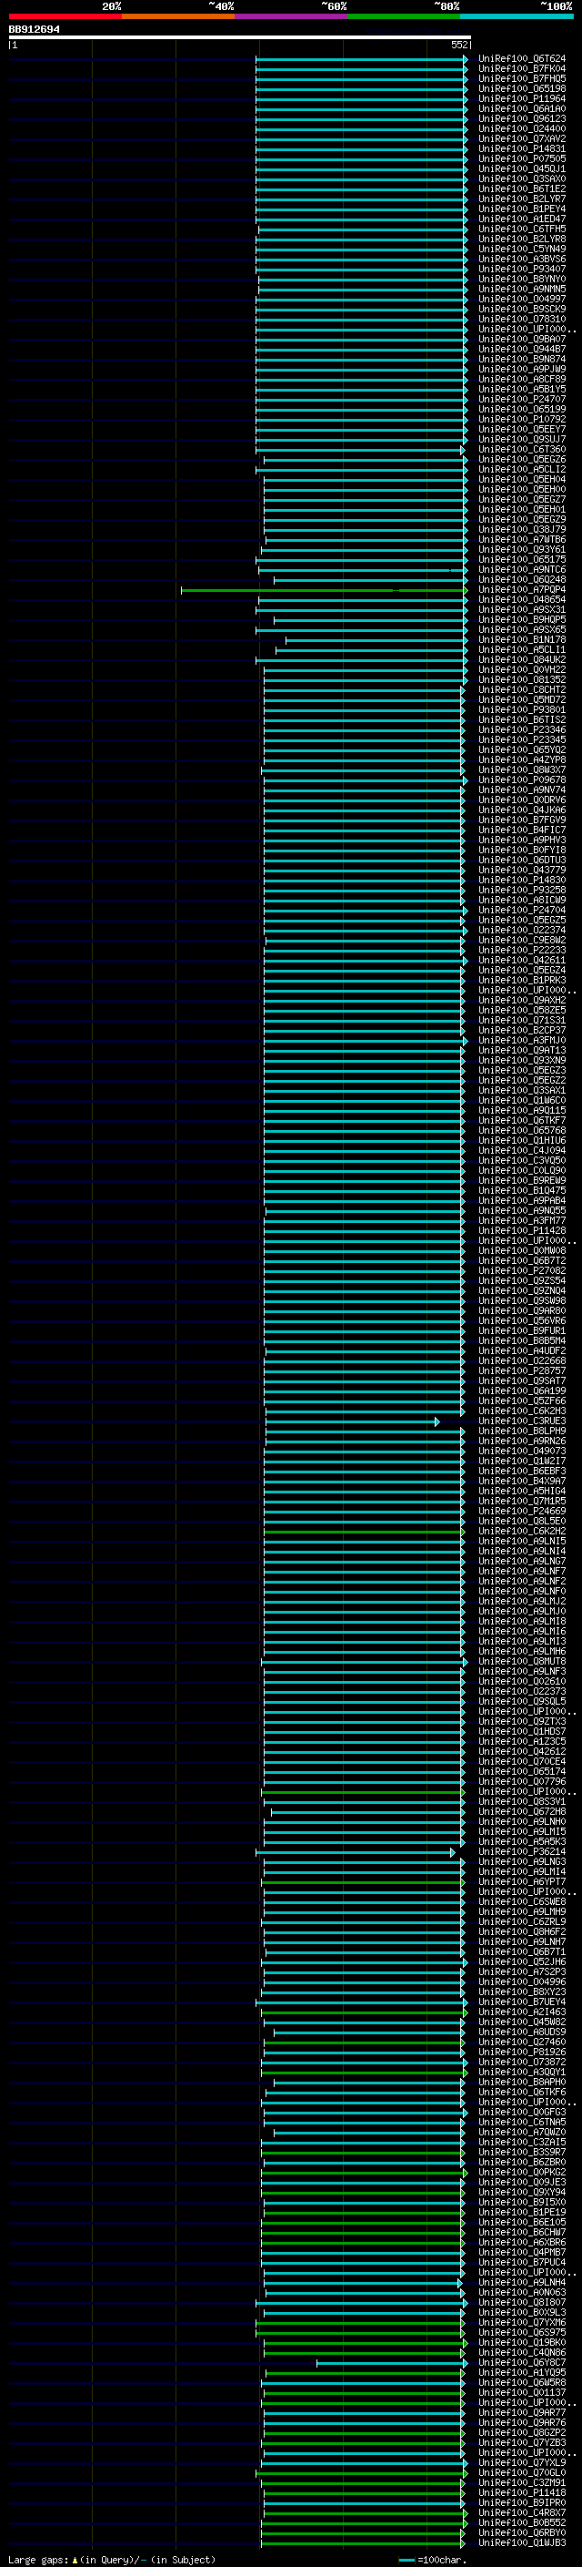This screenshot has width=582, height=2567.
Task: Click the 'Large gaps' legend text
Action: 38,2560
